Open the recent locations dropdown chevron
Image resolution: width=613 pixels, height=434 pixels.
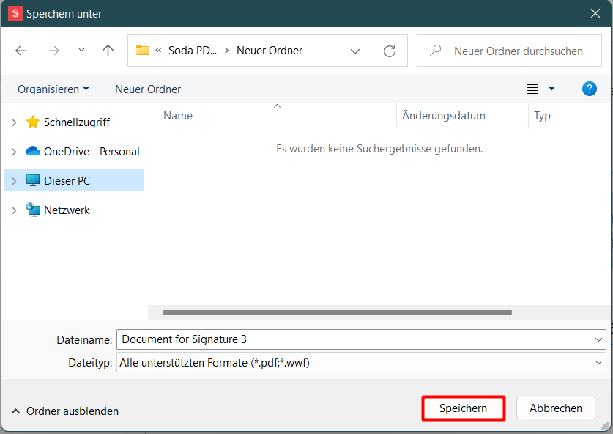click(81, 50)
